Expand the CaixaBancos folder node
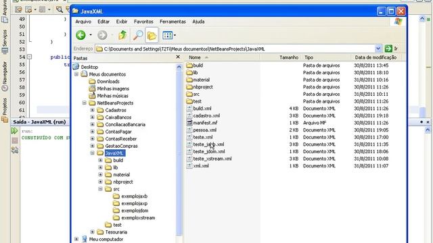Image resolution: width=433 pixels, height=243 pixels. point(93,117)
